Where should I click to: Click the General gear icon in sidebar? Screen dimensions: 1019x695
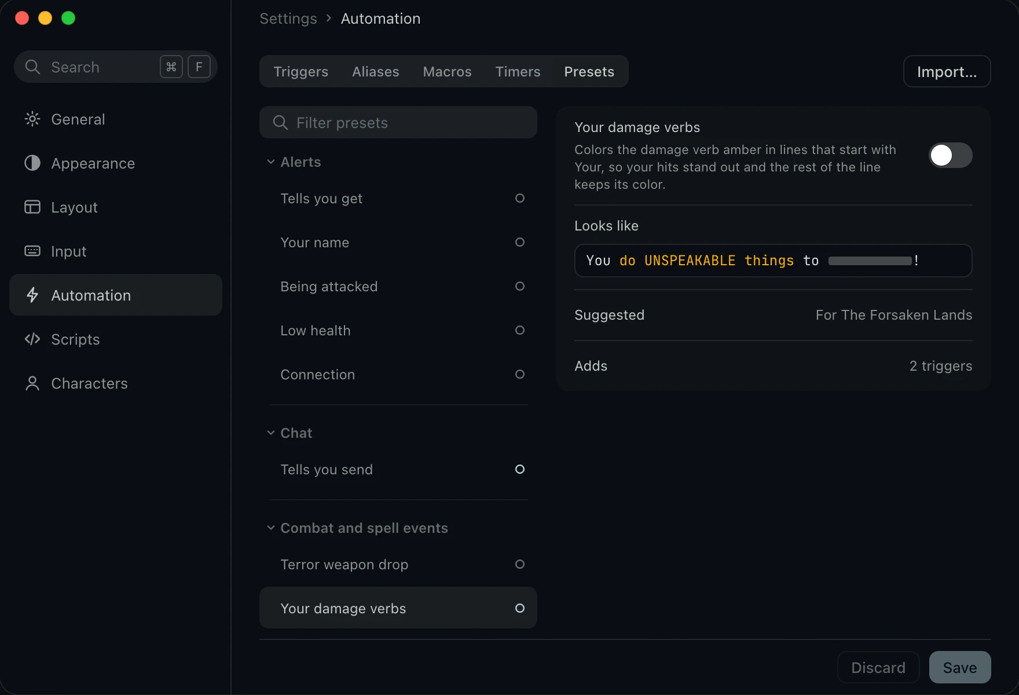(x=32, y=119)
